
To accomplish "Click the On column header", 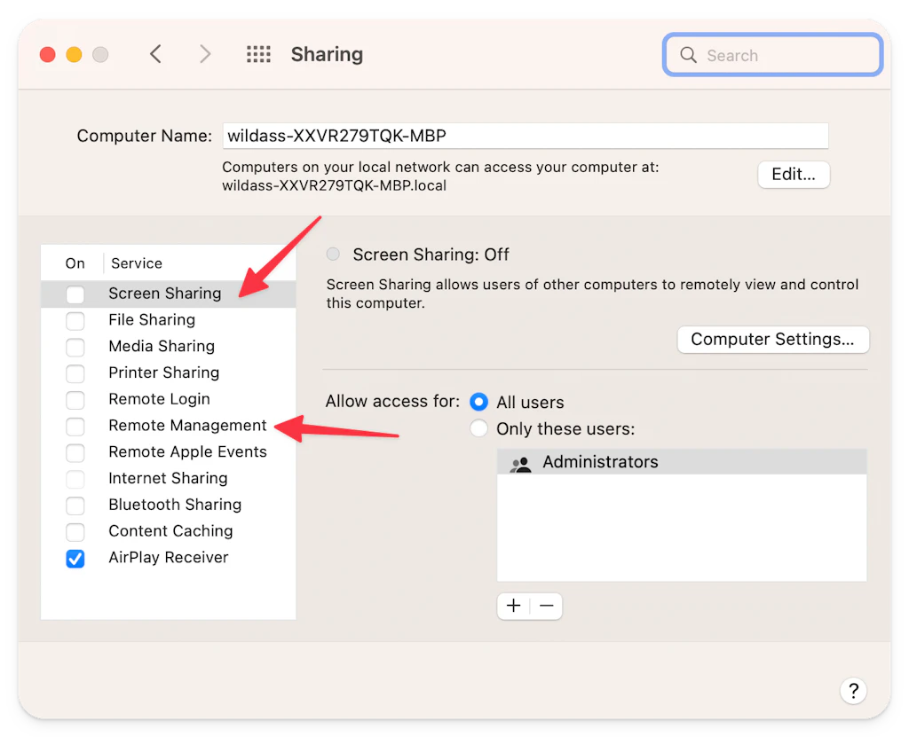I will (75, 263).
